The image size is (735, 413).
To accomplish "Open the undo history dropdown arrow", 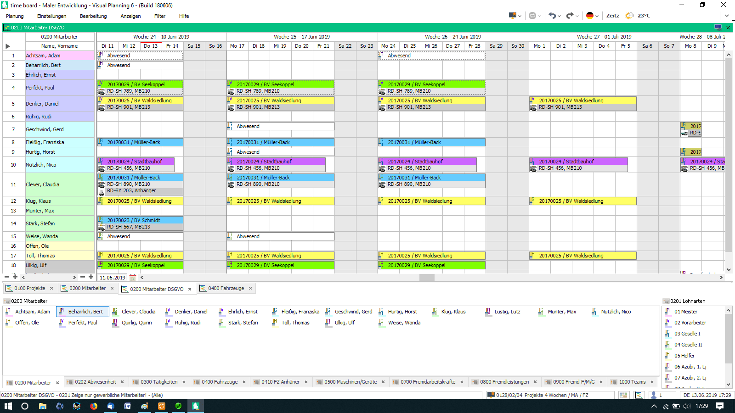I will pos(559,16).
